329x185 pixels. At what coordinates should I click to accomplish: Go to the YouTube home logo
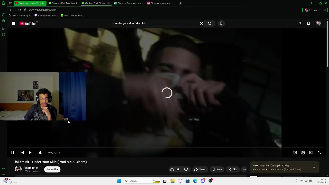pos(28,23)
